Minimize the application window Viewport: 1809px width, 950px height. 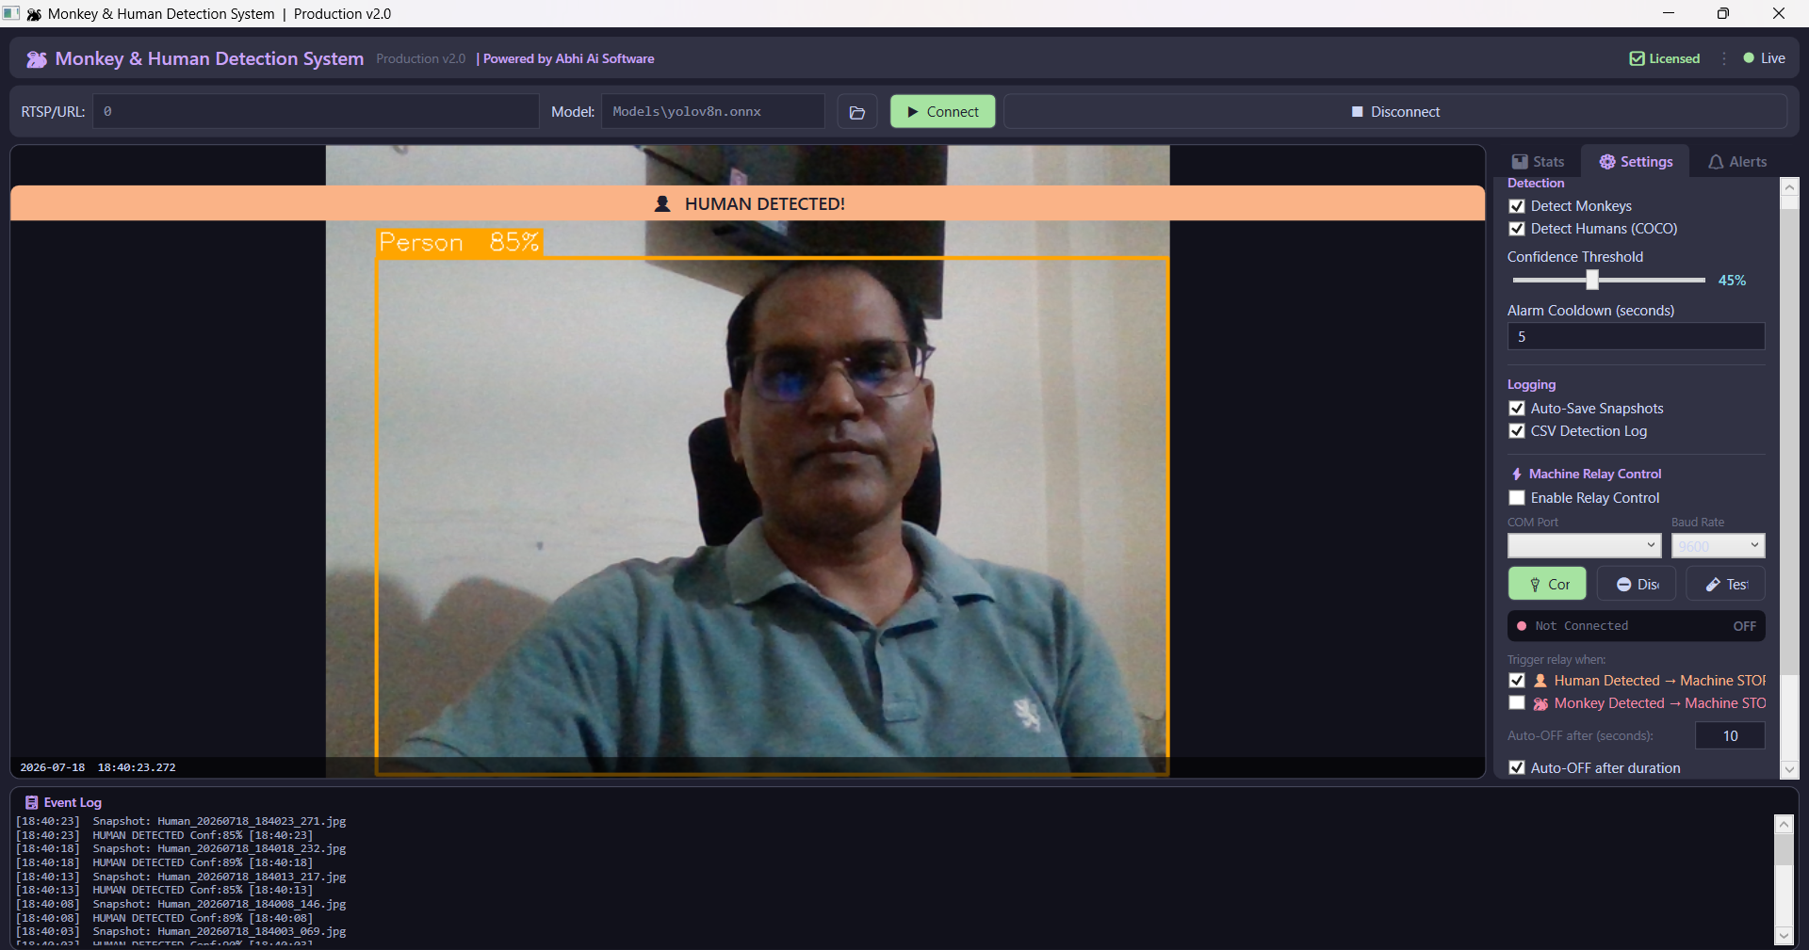[x=1669, y=13]
